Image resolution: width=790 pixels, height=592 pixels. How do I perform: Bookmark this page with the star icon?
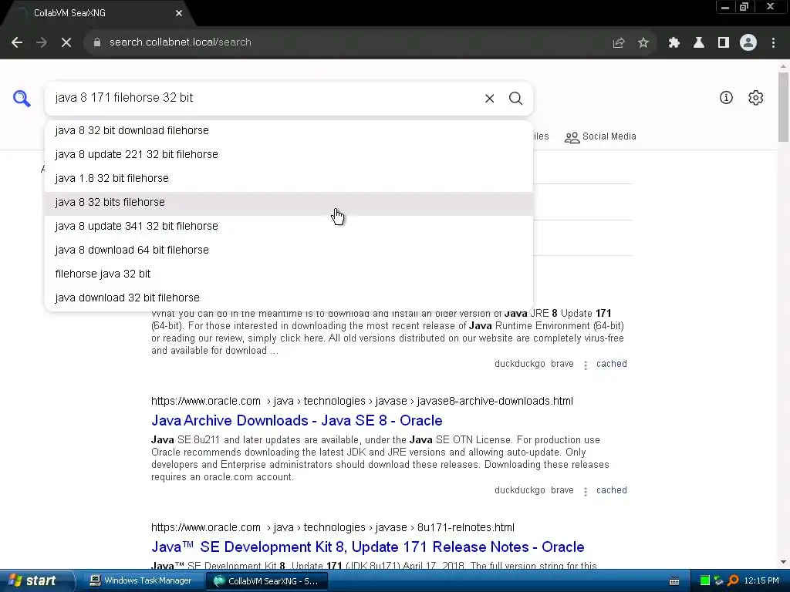[643, 43]
